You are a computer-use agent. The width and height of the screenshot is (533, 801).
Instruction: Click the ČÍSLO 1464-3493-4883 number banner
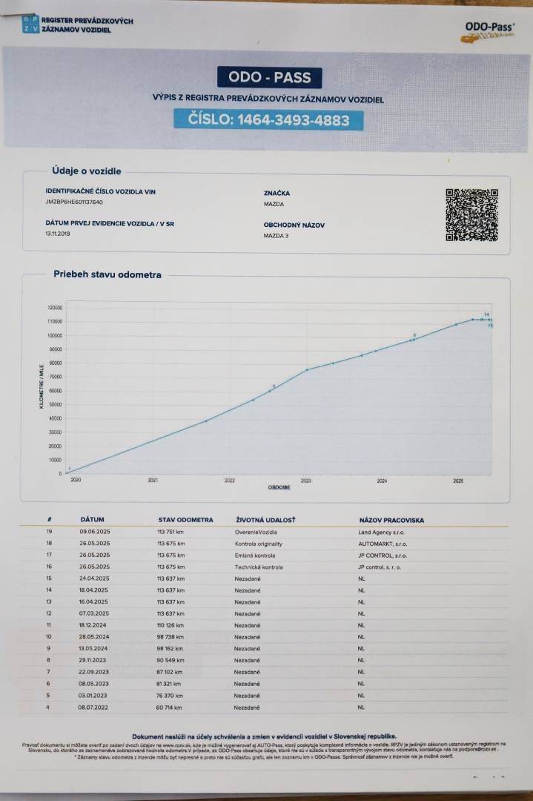point(268,119)
